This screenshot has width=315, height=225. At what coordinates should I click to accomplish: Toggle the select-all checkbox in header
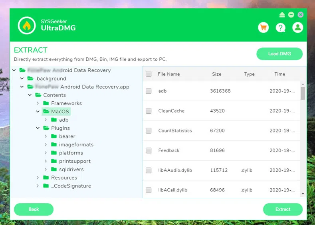click(x=149, y=74)
